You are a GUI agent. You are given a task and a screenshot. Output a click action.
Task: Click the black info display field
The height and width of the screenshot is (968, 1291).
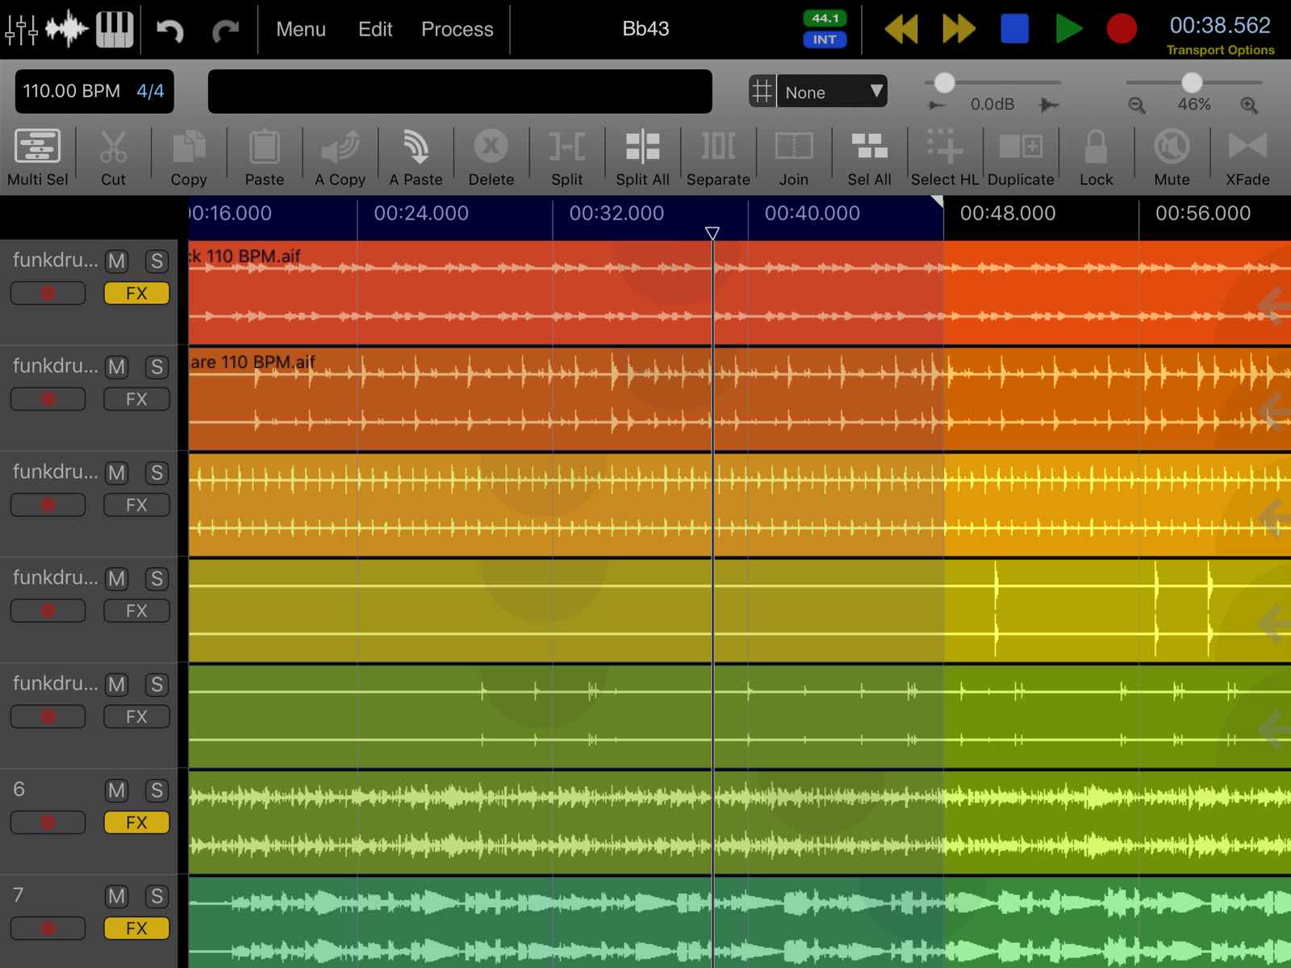point(460,91)
